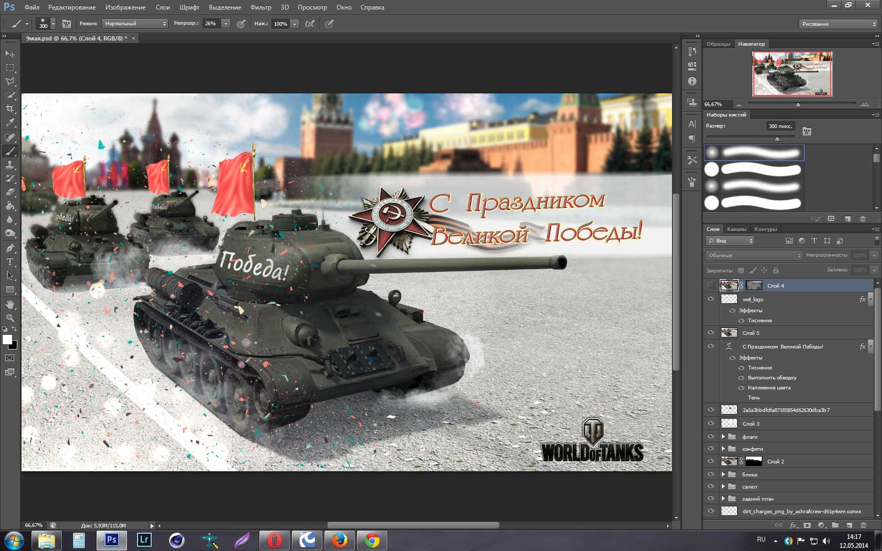Hide the Слой 5 layer
The width and height of the screenshot is (882, 551).
coord(710,332)
